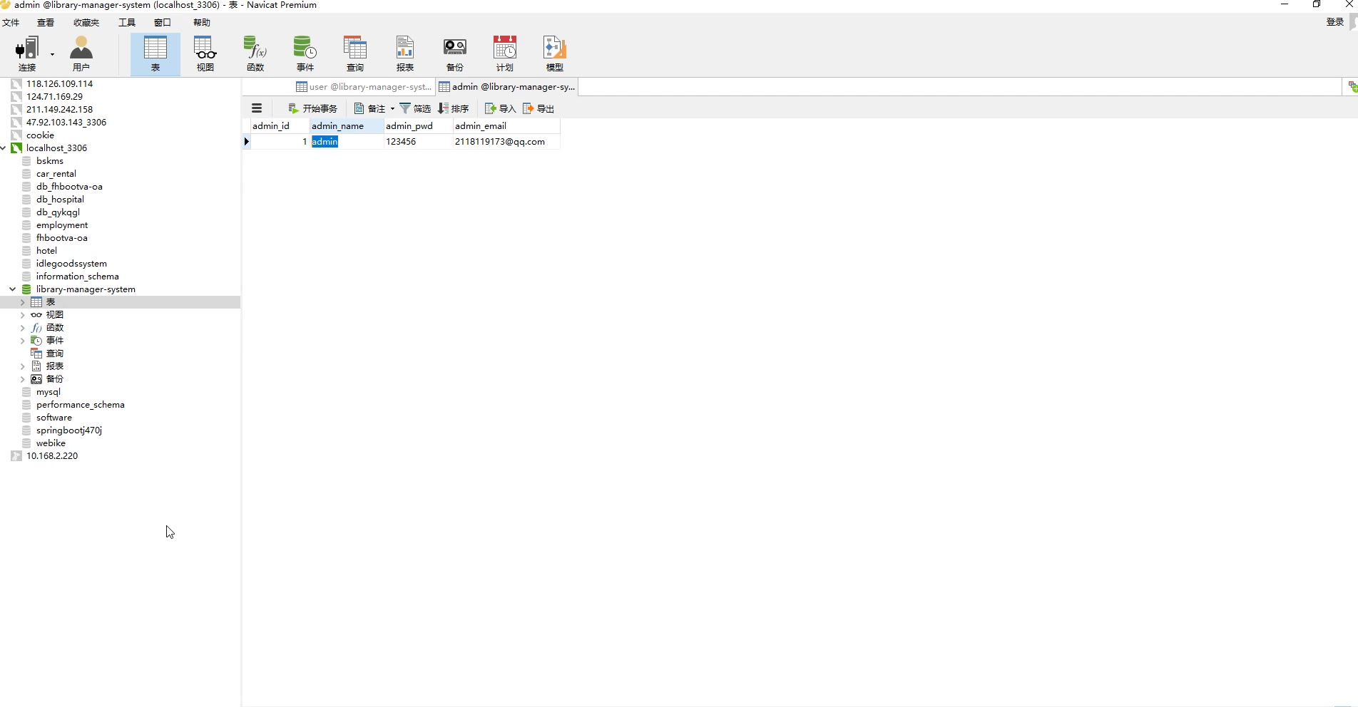Select cell 2118119173@qq.com

[x=506, y=142]
